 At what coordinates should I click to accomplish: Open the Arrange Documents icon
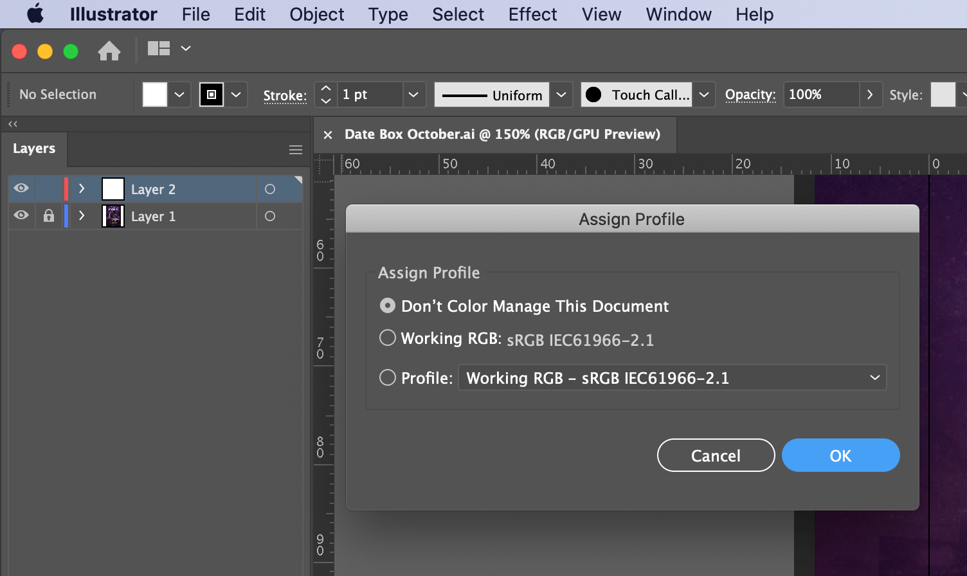[x=159, y=49]
